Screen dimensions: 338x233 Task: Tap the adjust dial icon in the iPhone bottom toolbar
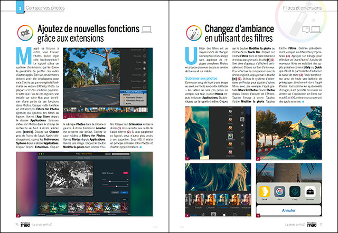click(224, 215)
